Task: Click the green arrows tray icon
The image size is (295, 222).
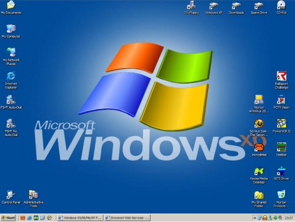Action: tap(275, 218)
